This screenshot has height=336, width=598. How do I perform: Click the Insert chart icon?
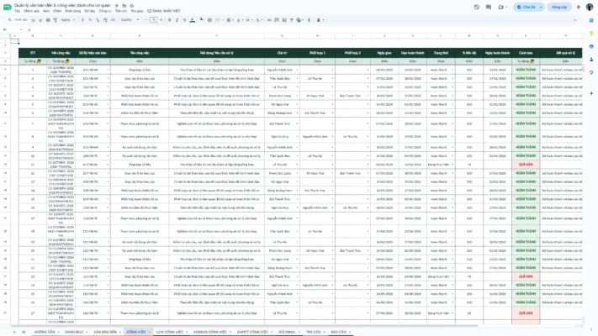284,20
